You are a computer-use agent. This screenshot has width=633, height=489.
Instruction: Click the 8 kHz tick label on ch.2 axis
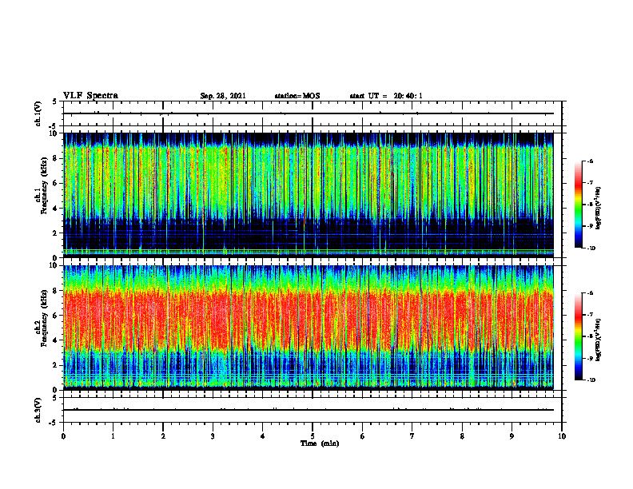[56, 291]
